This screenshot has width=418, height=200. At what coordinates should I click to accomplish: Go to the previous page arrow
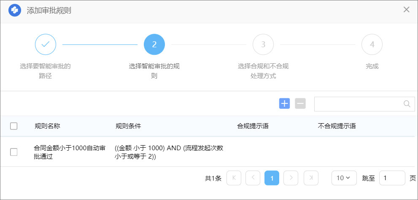253,178
